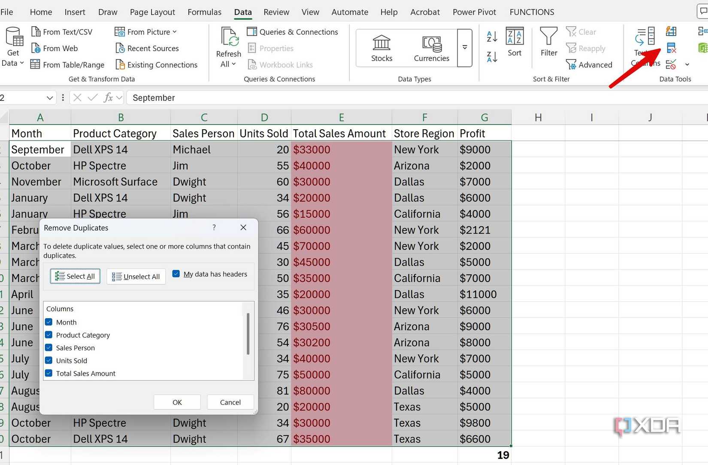Image resolution: width=708 pixels, height=465 pixels.
Task: Switch to the Formulas tab
Action: 204,12
